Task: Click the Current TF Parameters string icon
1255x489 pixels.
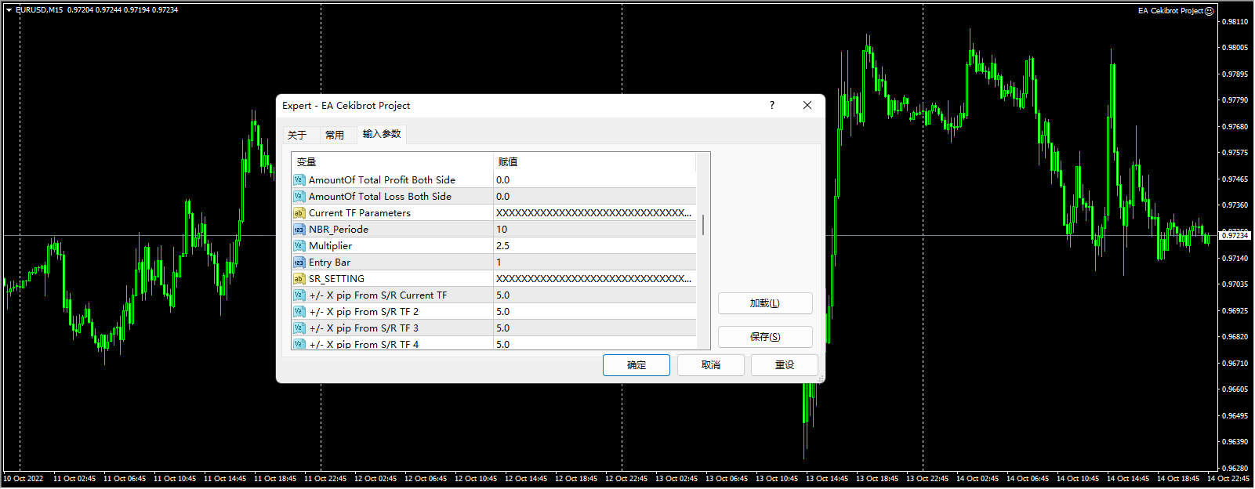Action: point(299,213)
